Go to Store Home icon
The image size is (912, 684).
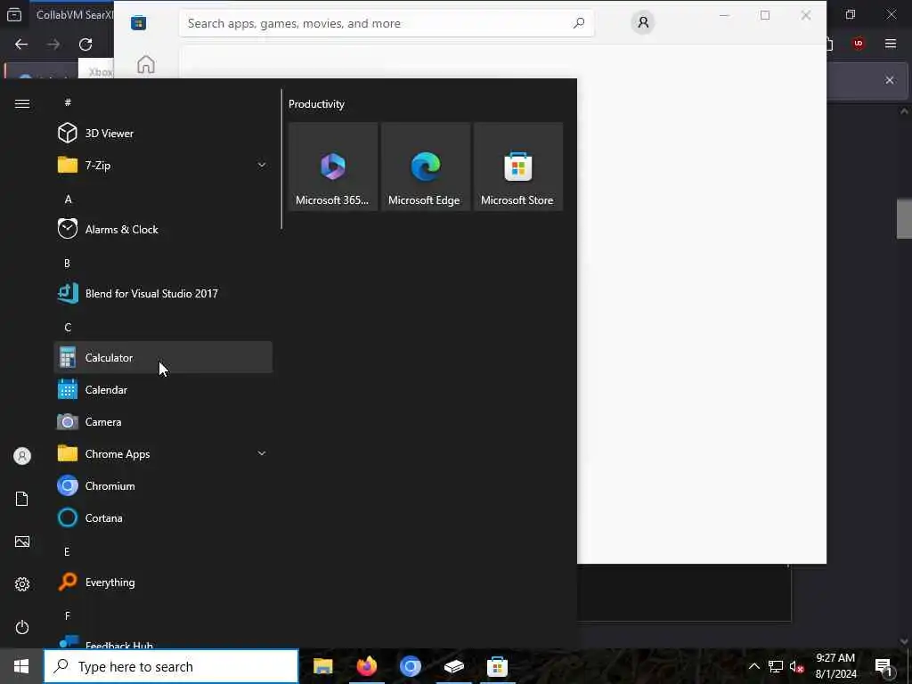(x=146, y=64)
